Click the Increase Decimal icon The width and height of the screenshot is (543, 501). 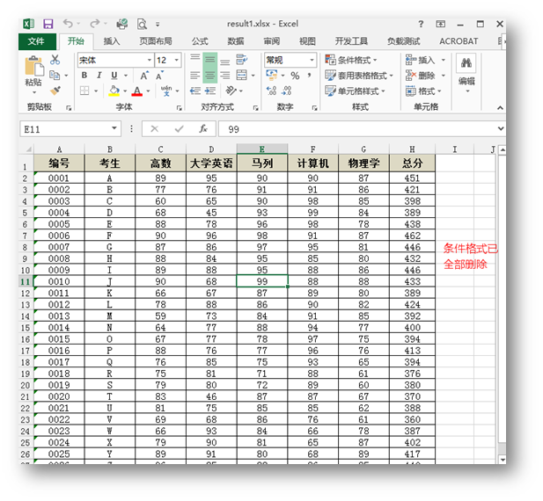(271, 91)
